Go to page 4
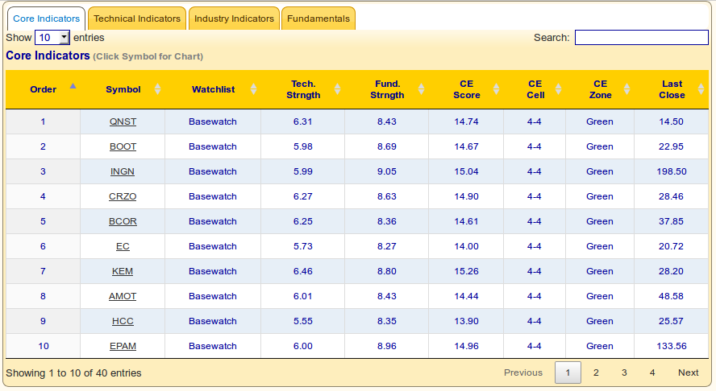The height and width of the screenshot is (391, 716). [x=652, y=372]
